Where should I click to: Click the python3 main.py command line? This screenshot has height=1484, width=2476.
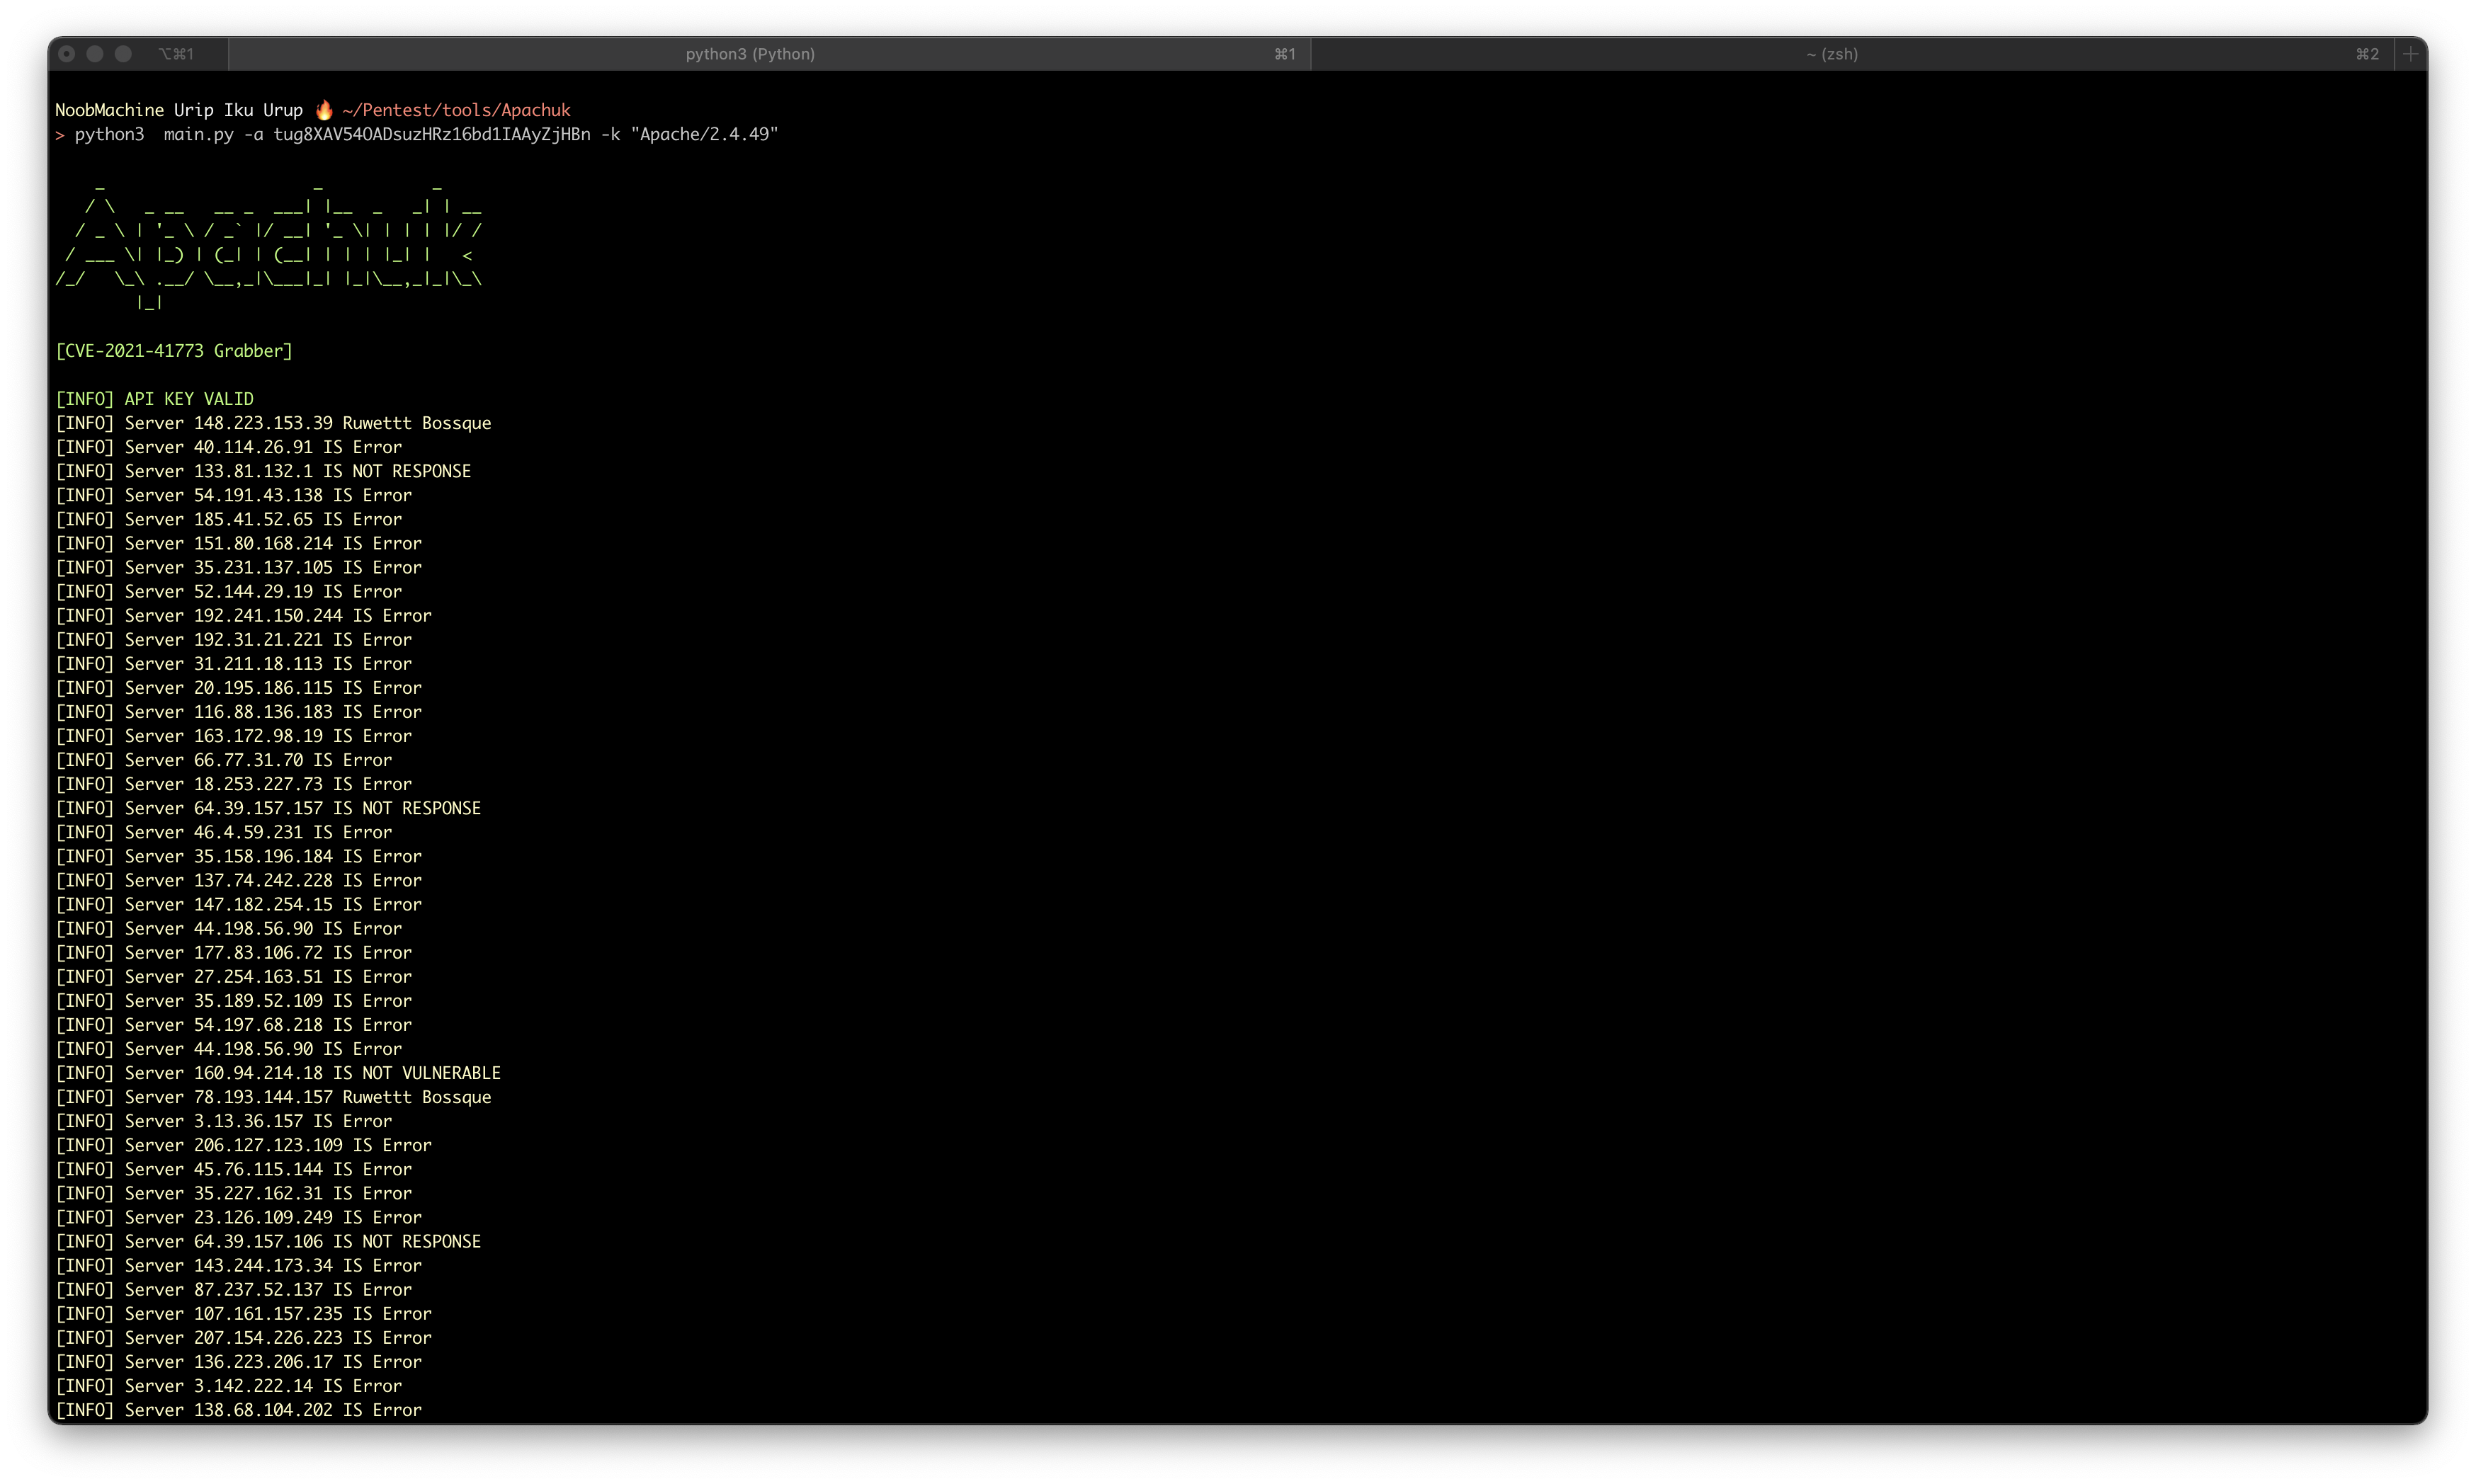[425, 134]
